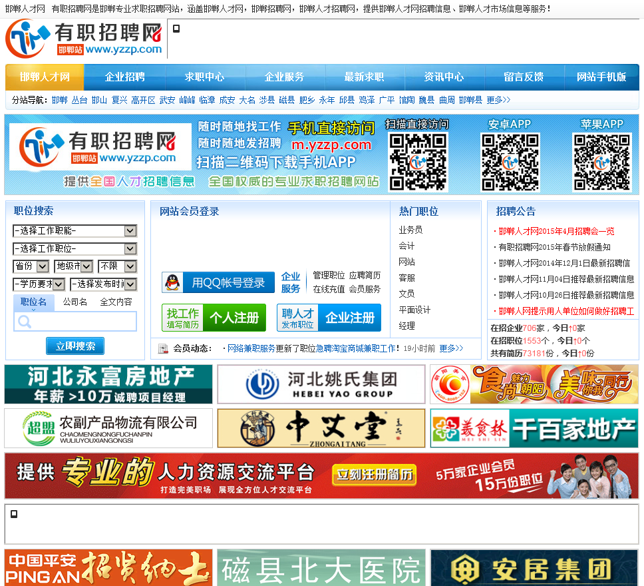644x586 pixels.
Task: Open 邯郸人网提示用人单位如何做好招聘工 notice
Action: pos(566,311)
